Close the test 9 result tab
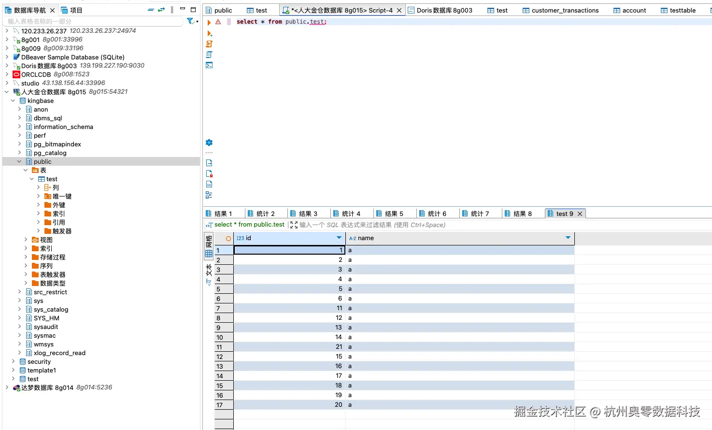Screen dimensions: 712x430 [580, 214]
